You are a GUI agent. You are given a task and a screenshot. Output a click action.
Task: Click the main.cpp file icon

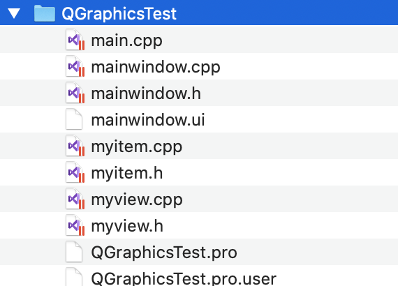point(75,40)
